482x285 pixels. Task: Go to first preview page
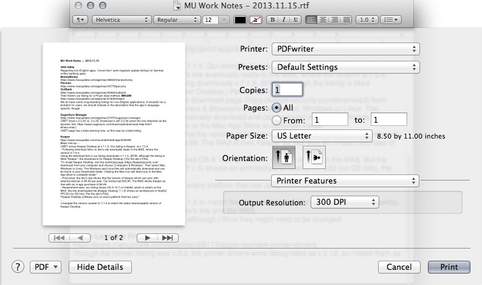coord(60,238)
